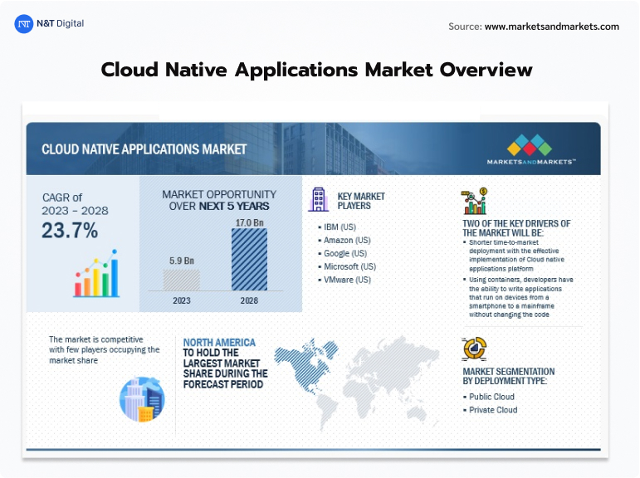
Task: Click the world map with North America highlighted
Action: (x=357, y=382)
